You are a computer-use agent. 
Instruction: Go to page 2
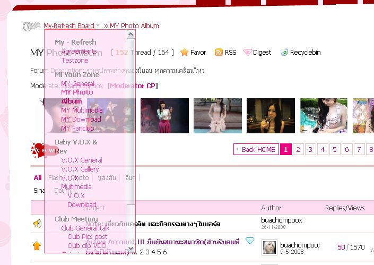[298, 149]
